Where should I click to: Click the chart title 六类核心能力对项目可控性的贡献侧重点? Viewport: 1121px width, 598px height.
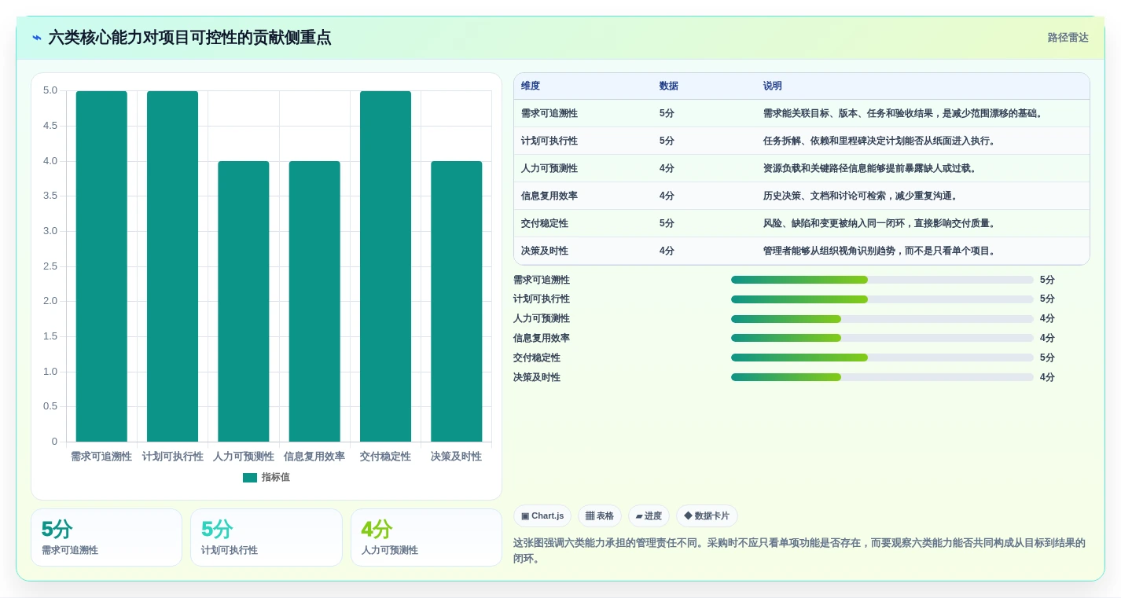(189, 38)
